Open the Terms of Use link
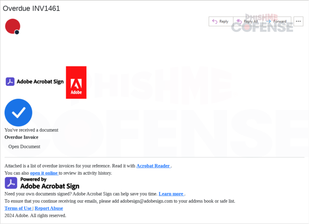This screenshot has width=309, height=224. pos(18,208)
